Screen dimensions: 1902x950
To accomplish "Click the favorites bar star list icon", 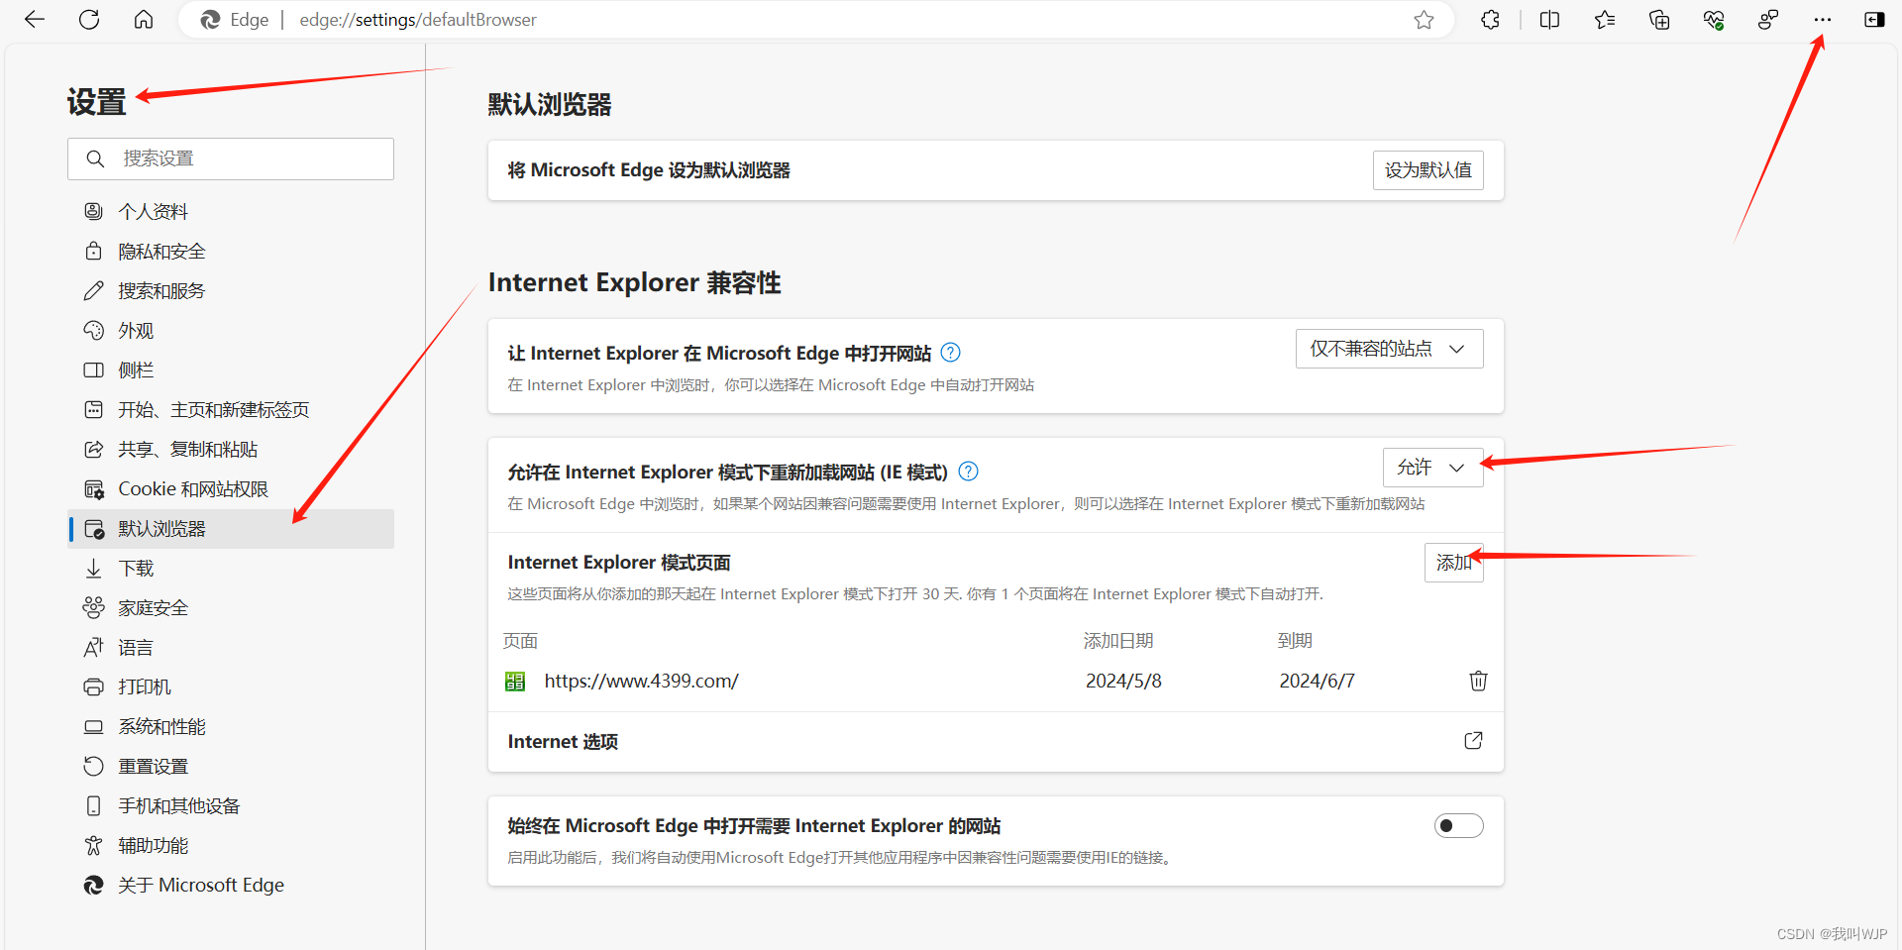I will [x=1605, y=19].
